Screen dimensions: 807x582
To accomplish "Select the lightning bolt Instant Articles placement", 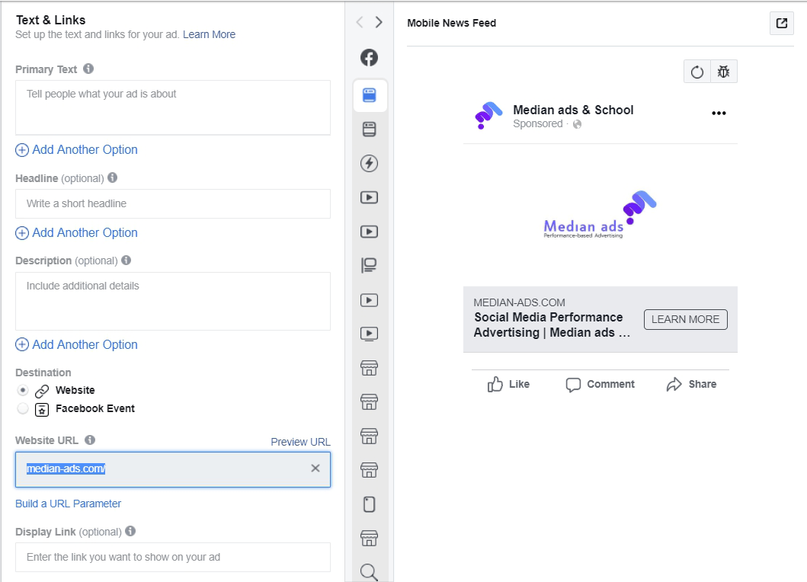I will click(369, 163).
